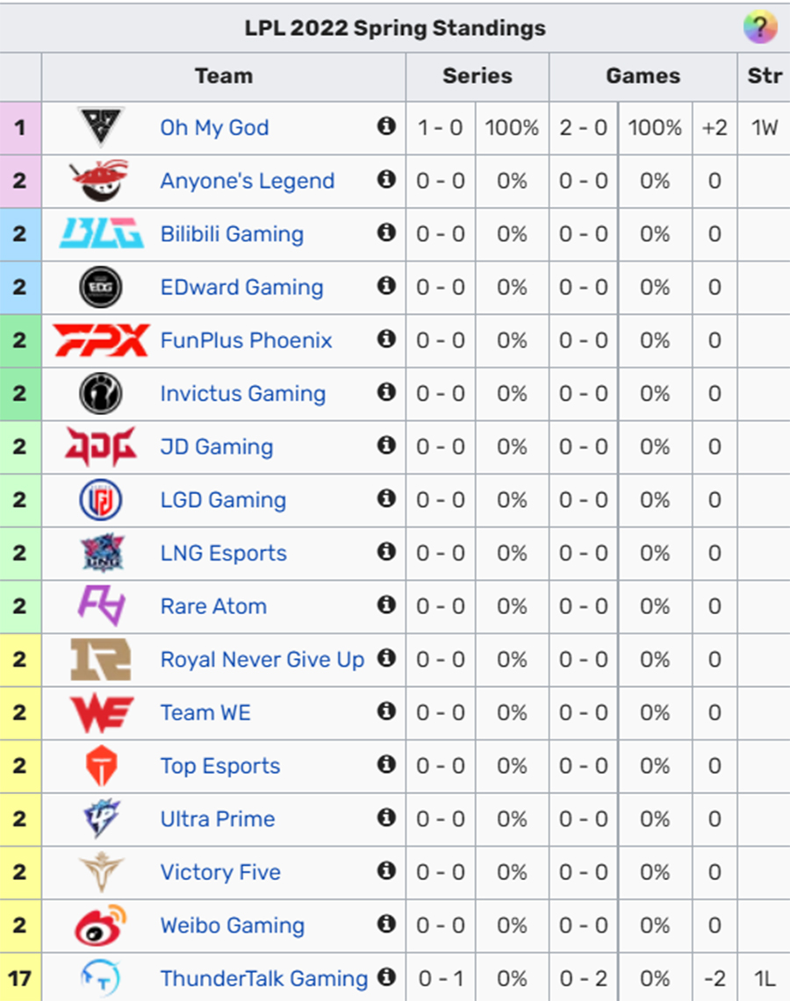The width and height of the screenshot is (790, 1001).
Task: Click the Bilibili Gaming BLG logo
Action: [x=101, y=233]
